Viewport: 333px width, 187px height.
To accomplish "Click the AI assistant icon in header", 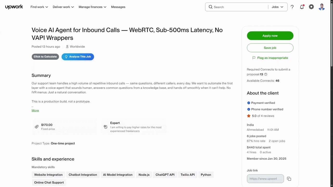I will click(311, 7).
